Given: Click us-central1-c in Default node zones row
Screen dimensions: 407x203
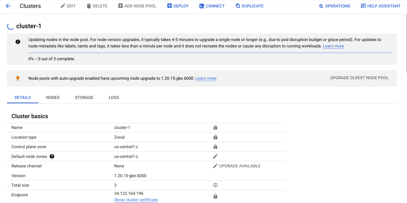Looking at the screenshot, I should (x=126, y=157).
